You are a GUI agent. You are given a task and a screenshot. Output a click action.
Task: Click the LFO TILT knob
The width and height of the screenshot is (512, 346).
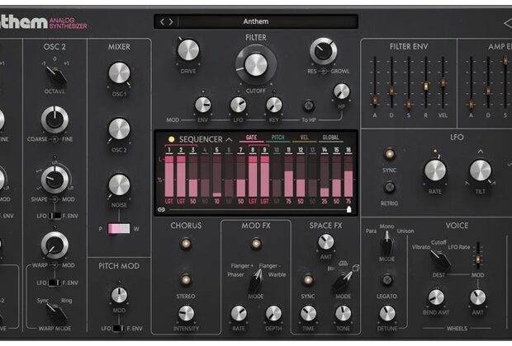(x=481, y=171)
